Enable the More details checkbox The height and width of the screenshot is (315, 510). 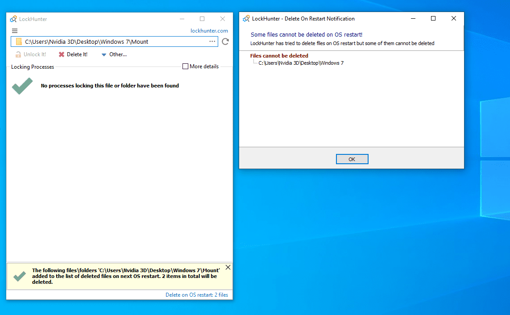(186, 66)
